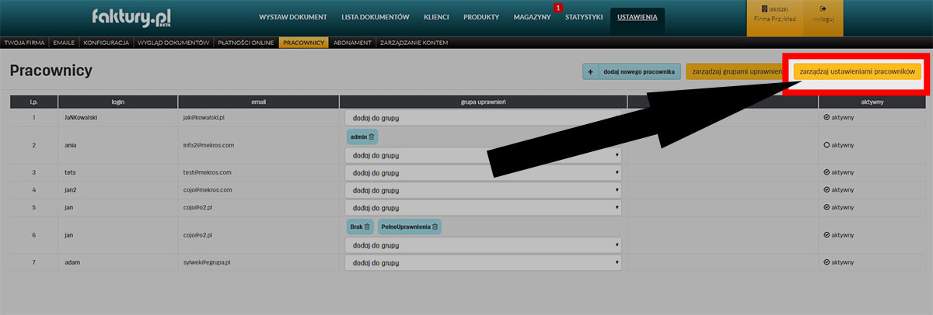Viewport: 933px width, 315px height.
Task: Click the wyloguj logout icon
Action: [823, 9]
